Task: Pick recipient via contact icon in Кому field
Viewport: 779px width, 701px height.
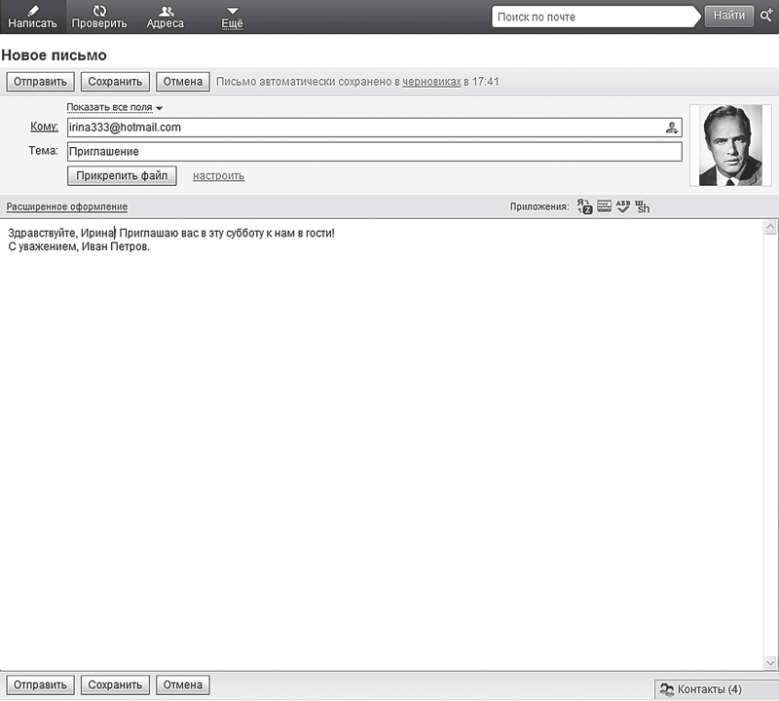Action: (671, 128)
